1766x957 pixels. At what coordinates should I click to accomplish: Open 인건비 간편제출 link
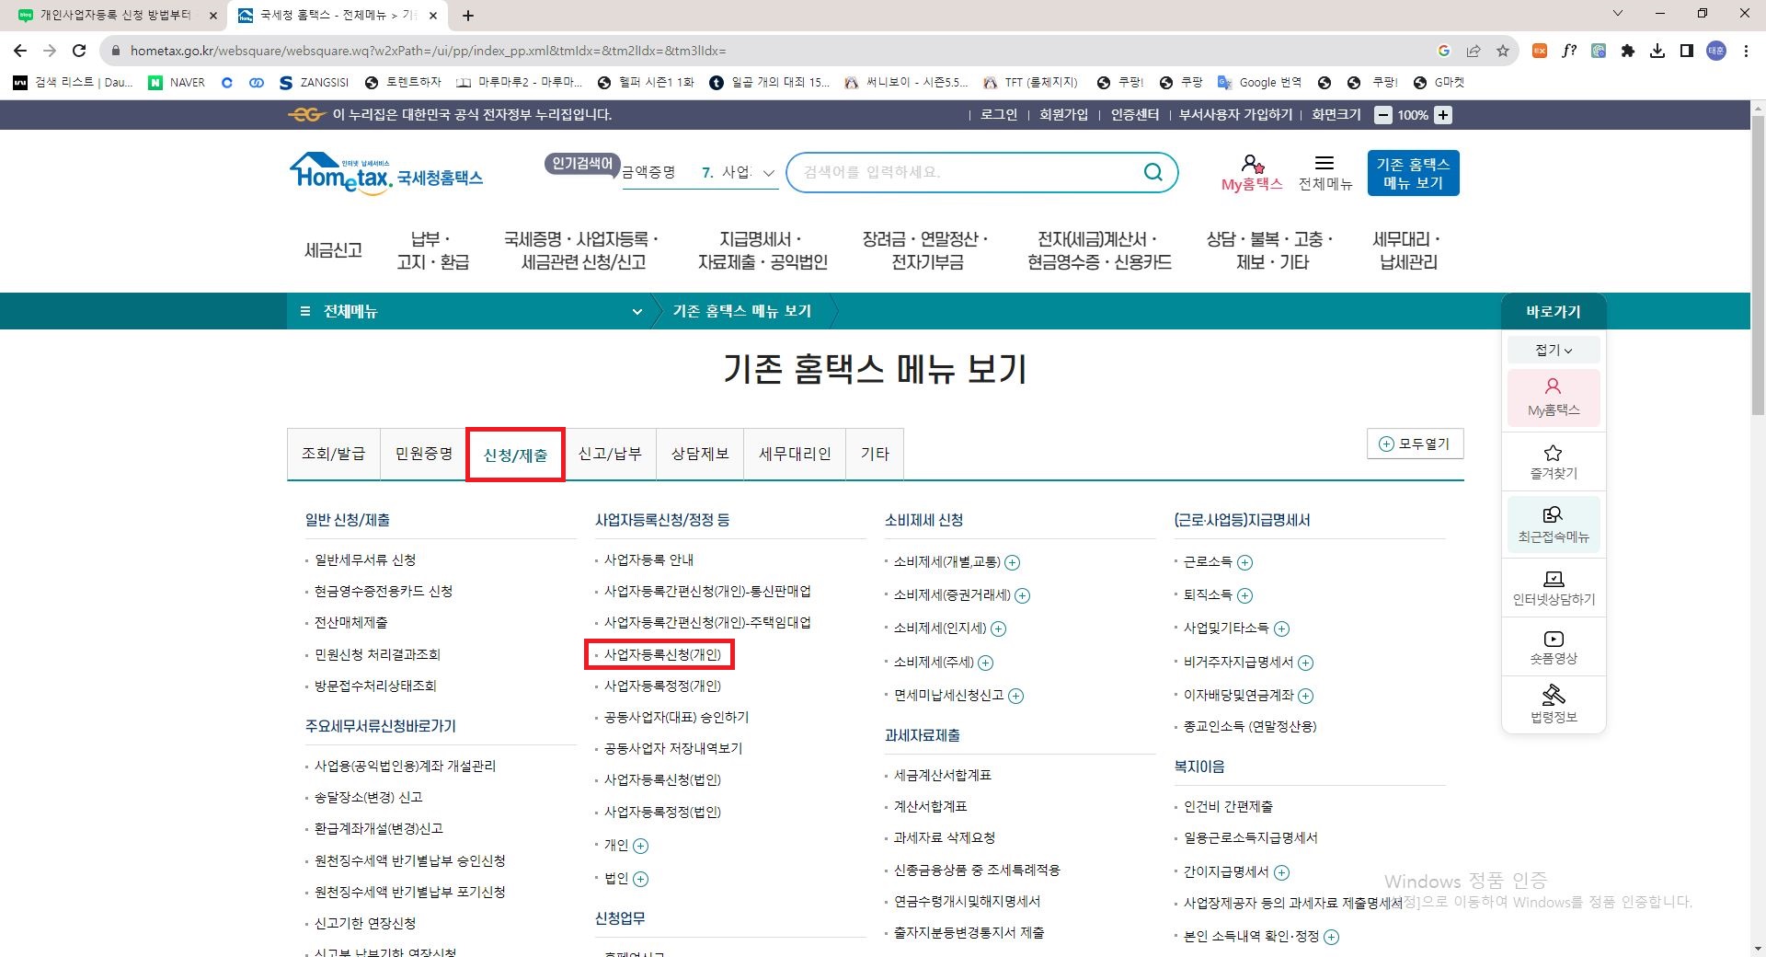1228,806
